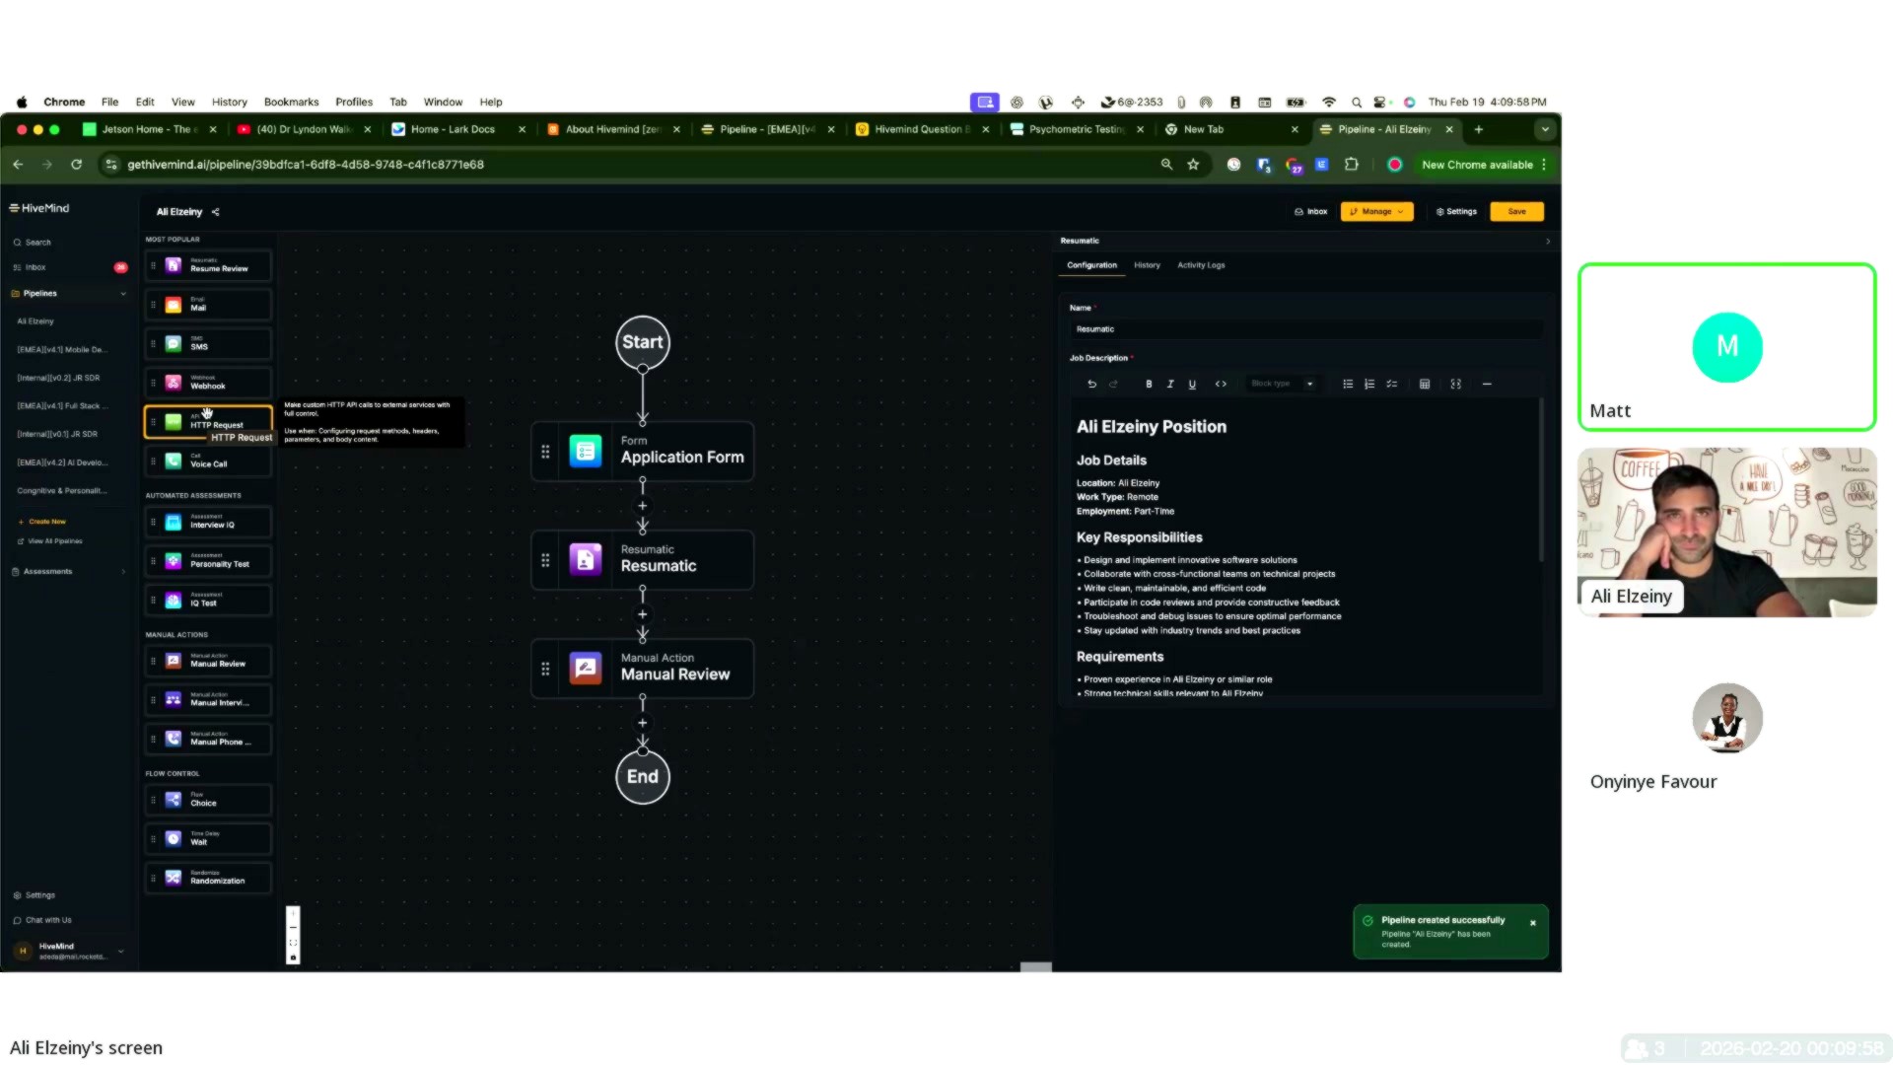Choose the Personality Test block icon

[174, 561]
